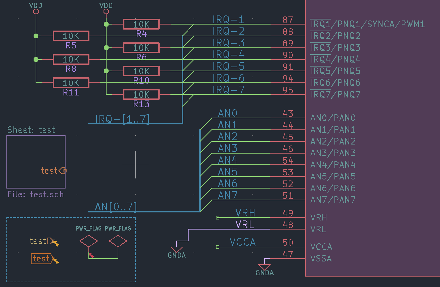Click the junction dot above resistor R6
Image resolution: width=440 pixels, height=287 pixels.
pos(107,47)
